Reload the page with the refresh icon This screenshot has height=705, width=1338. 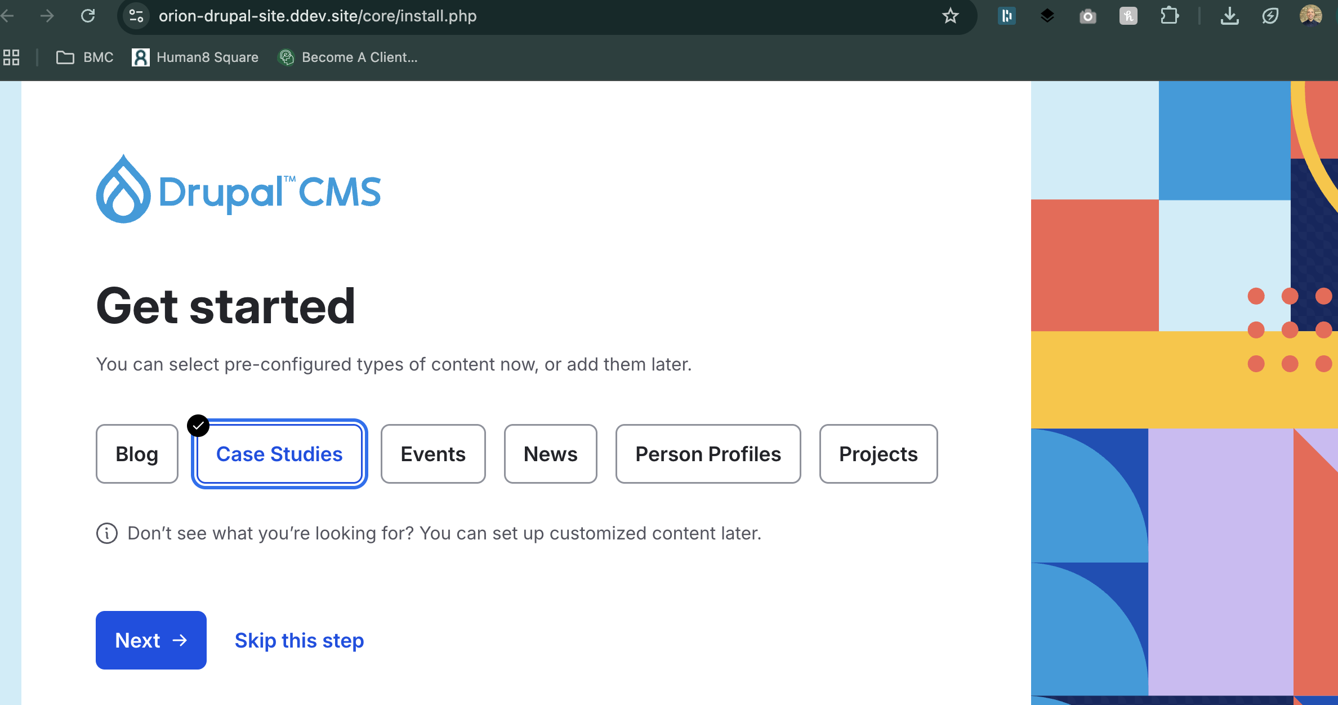[88, 16]
